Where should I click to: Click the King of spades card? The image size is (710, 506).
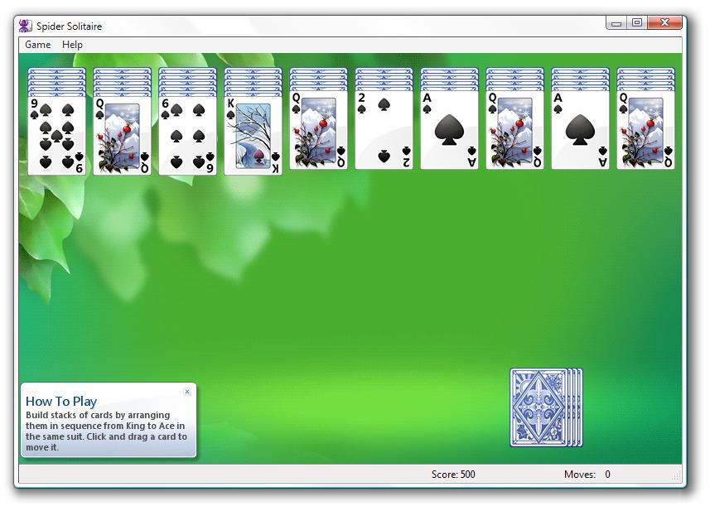click(253, 135)
